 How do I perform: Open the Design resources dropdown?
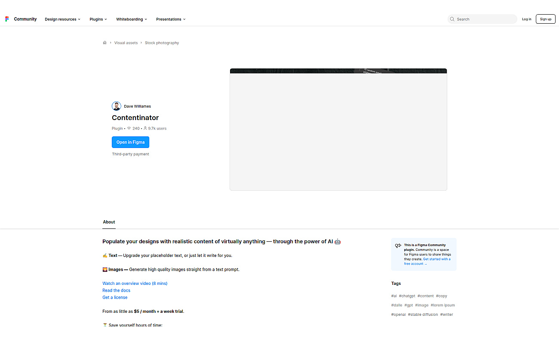[x=63, y=19]
